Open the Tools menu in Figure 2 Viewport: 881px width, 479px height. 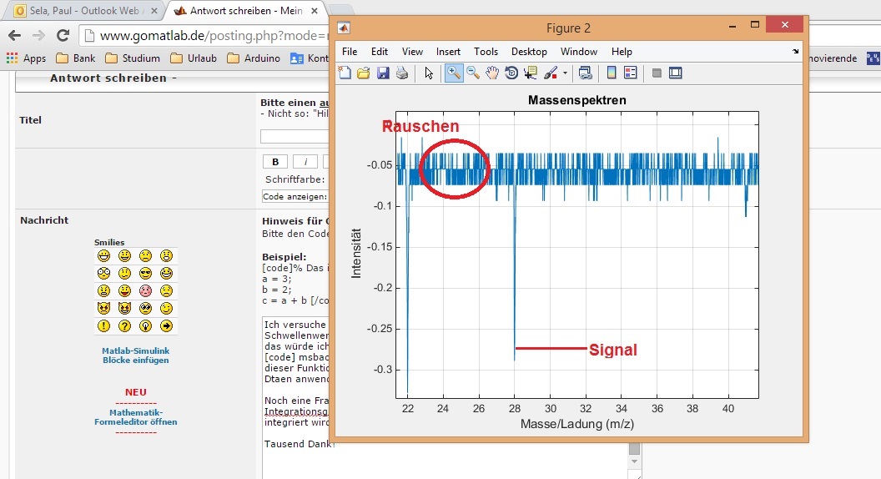click(x=486, y=52)
